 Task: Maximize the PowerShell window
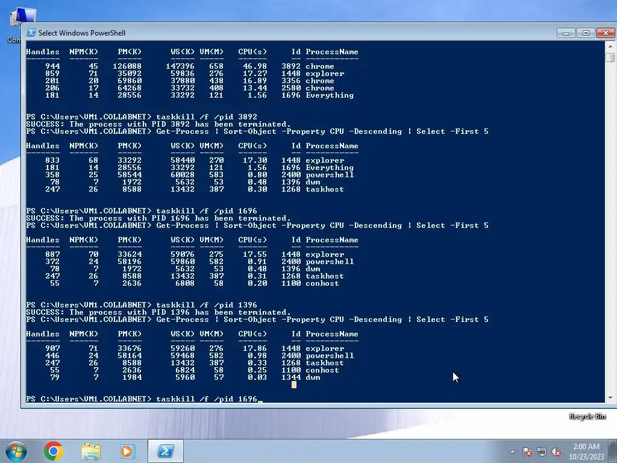(586, 33)
